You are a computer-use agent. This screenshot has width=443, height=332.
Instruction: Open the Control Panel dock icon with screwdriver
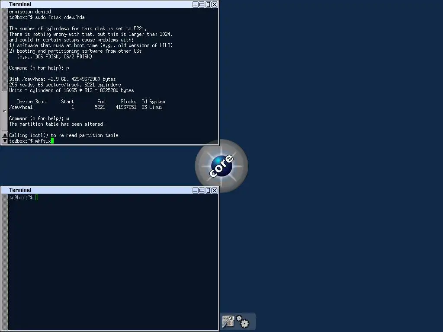pos(228,322)
